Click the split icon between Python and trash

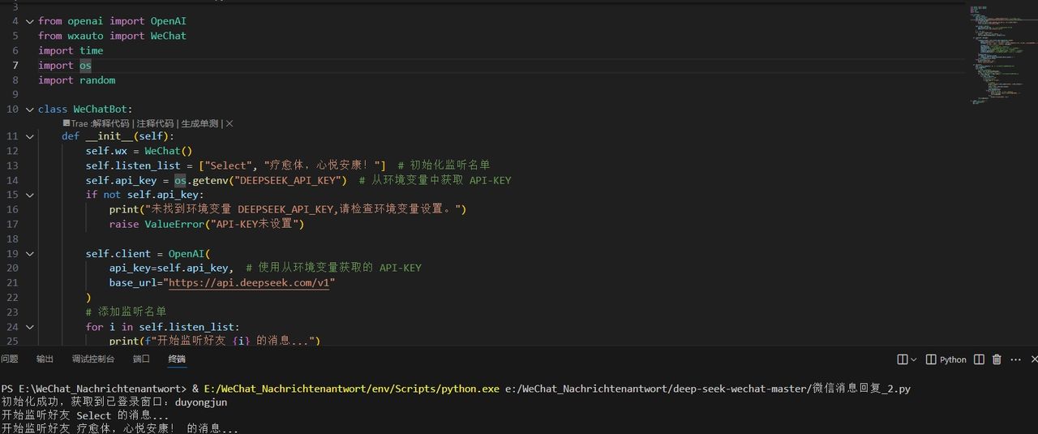coord(979,359)
